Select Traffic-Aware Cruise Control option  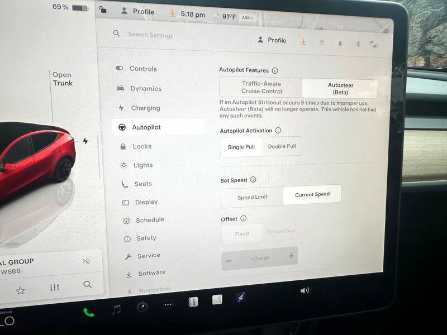[261, 88]
